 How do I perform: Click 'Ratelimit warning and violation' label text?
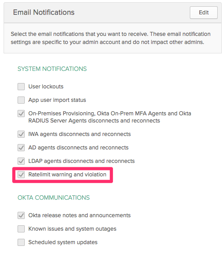tap(67, 175)
